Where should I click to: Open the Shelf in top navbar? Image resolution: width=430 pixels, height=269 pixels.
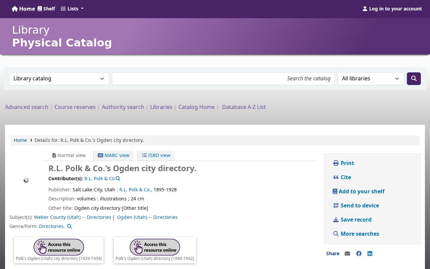46,9
